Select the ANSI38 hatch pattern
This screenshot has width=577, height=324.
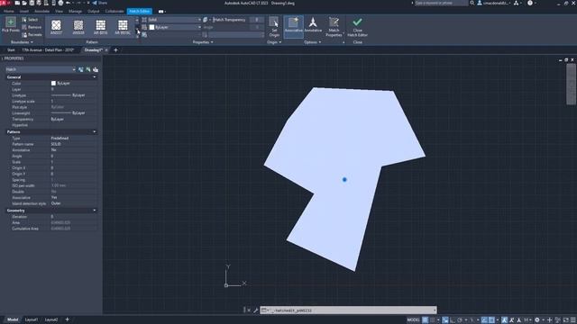(78, 27)
